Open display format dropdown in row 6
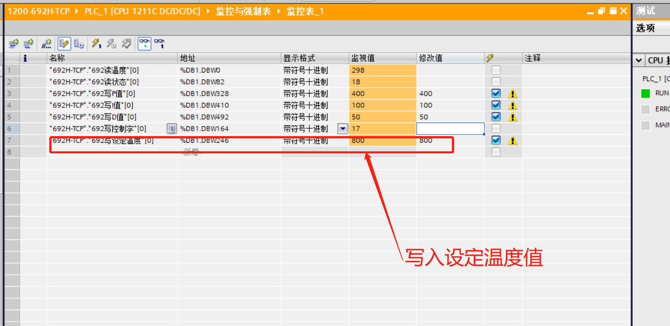Viewport: 670px width, 326px height. click(x=343, y=129)
